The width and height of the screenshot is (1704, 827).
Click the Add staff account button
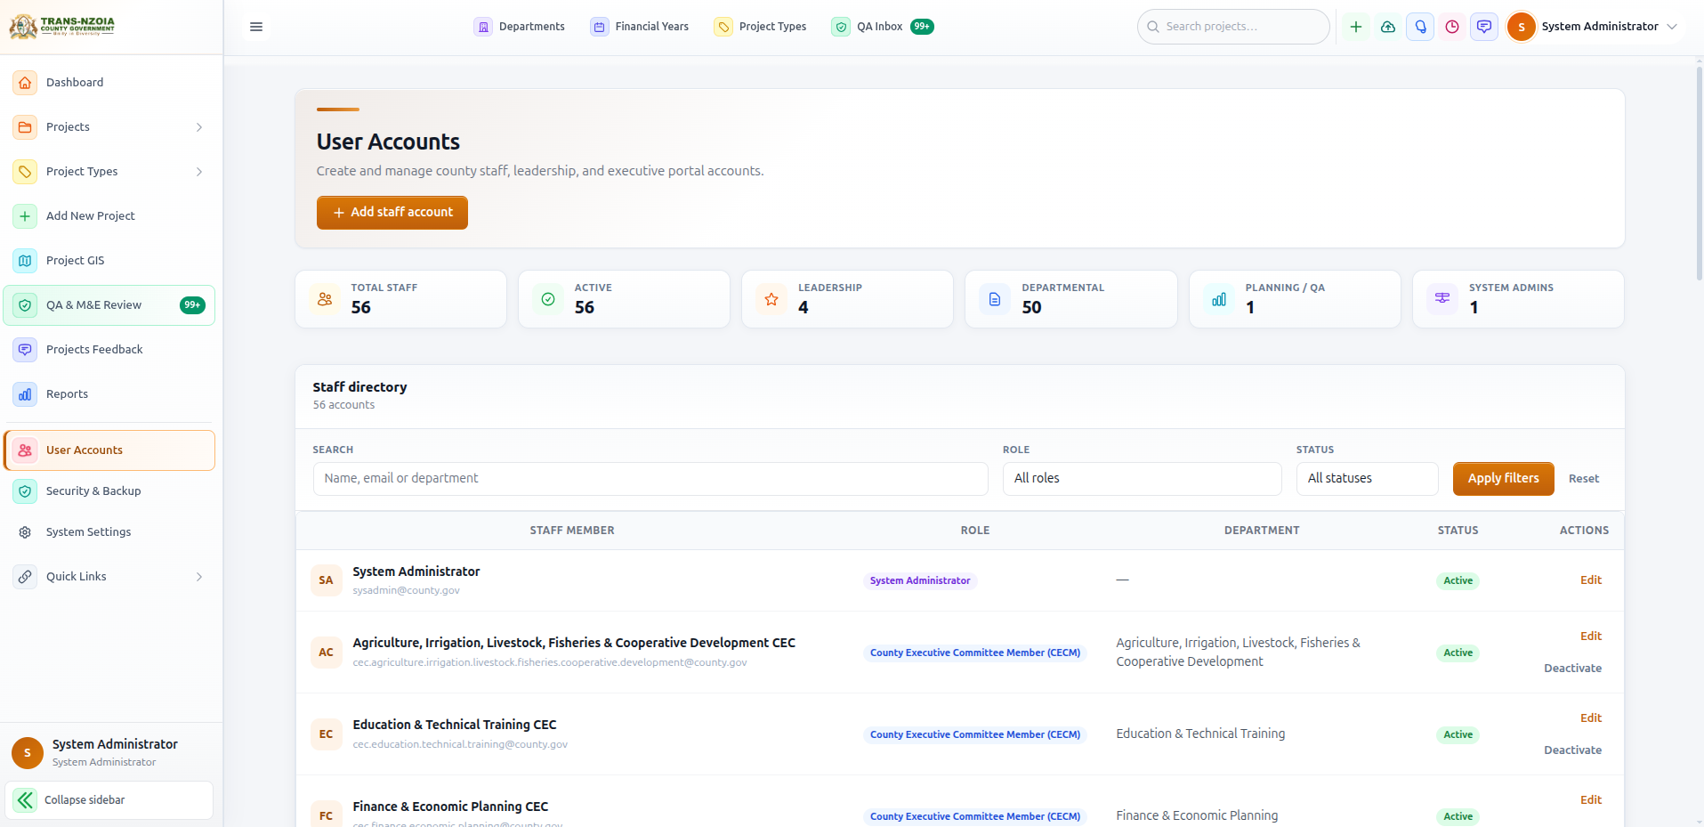tap(392, 213)
